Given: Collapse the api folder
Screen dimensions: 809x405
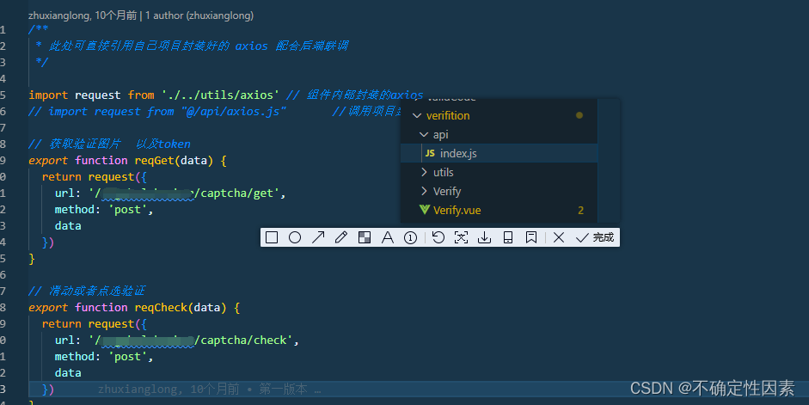Looking at the screenshot, I should 440,134.
